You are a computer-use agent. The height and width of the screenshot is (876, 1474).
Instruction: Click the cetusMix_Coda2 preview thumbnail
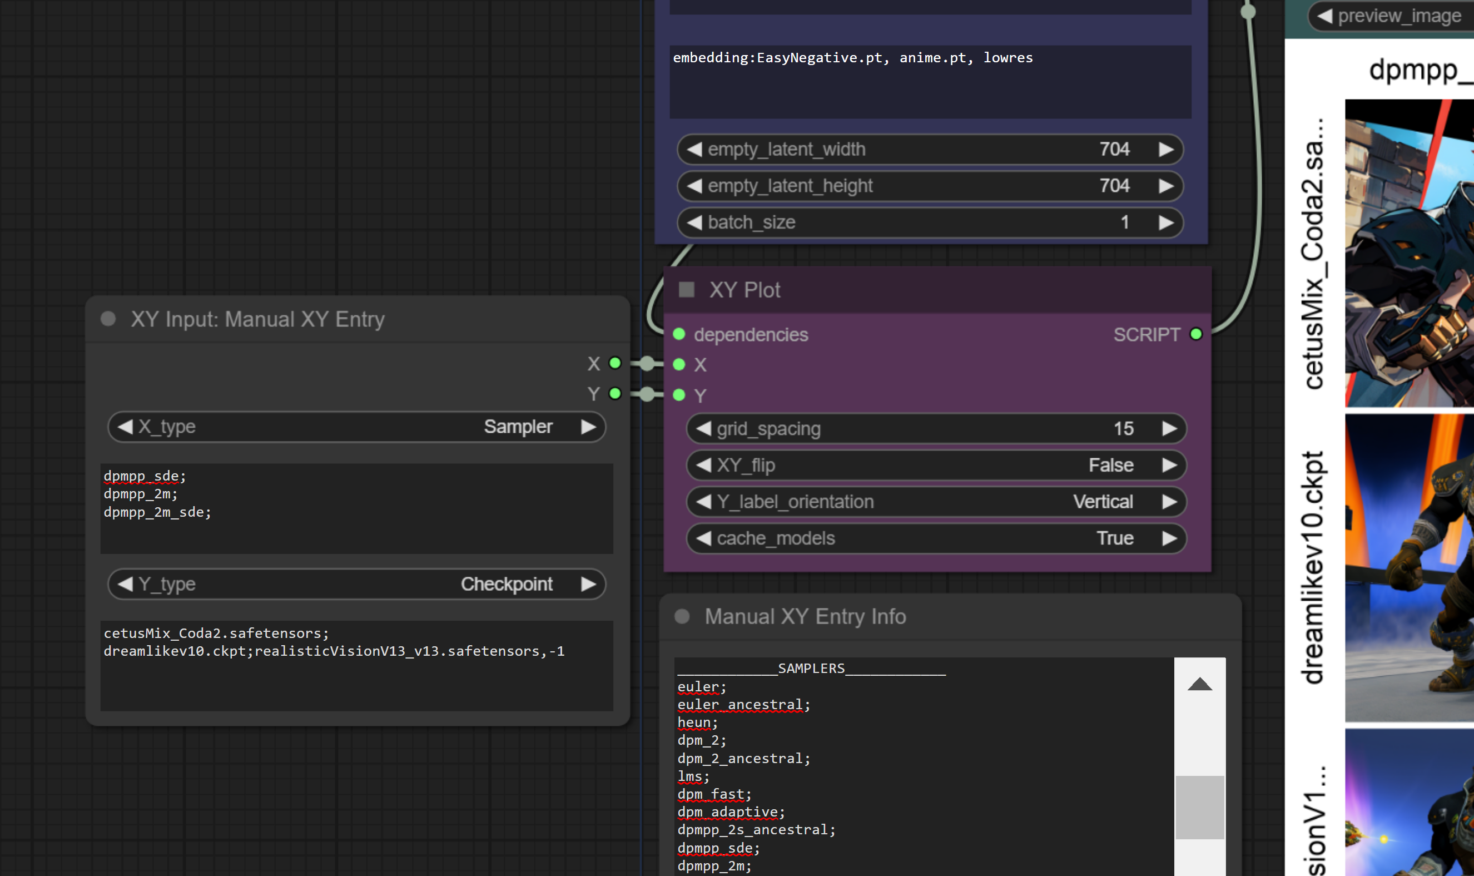coord(1409,254)
